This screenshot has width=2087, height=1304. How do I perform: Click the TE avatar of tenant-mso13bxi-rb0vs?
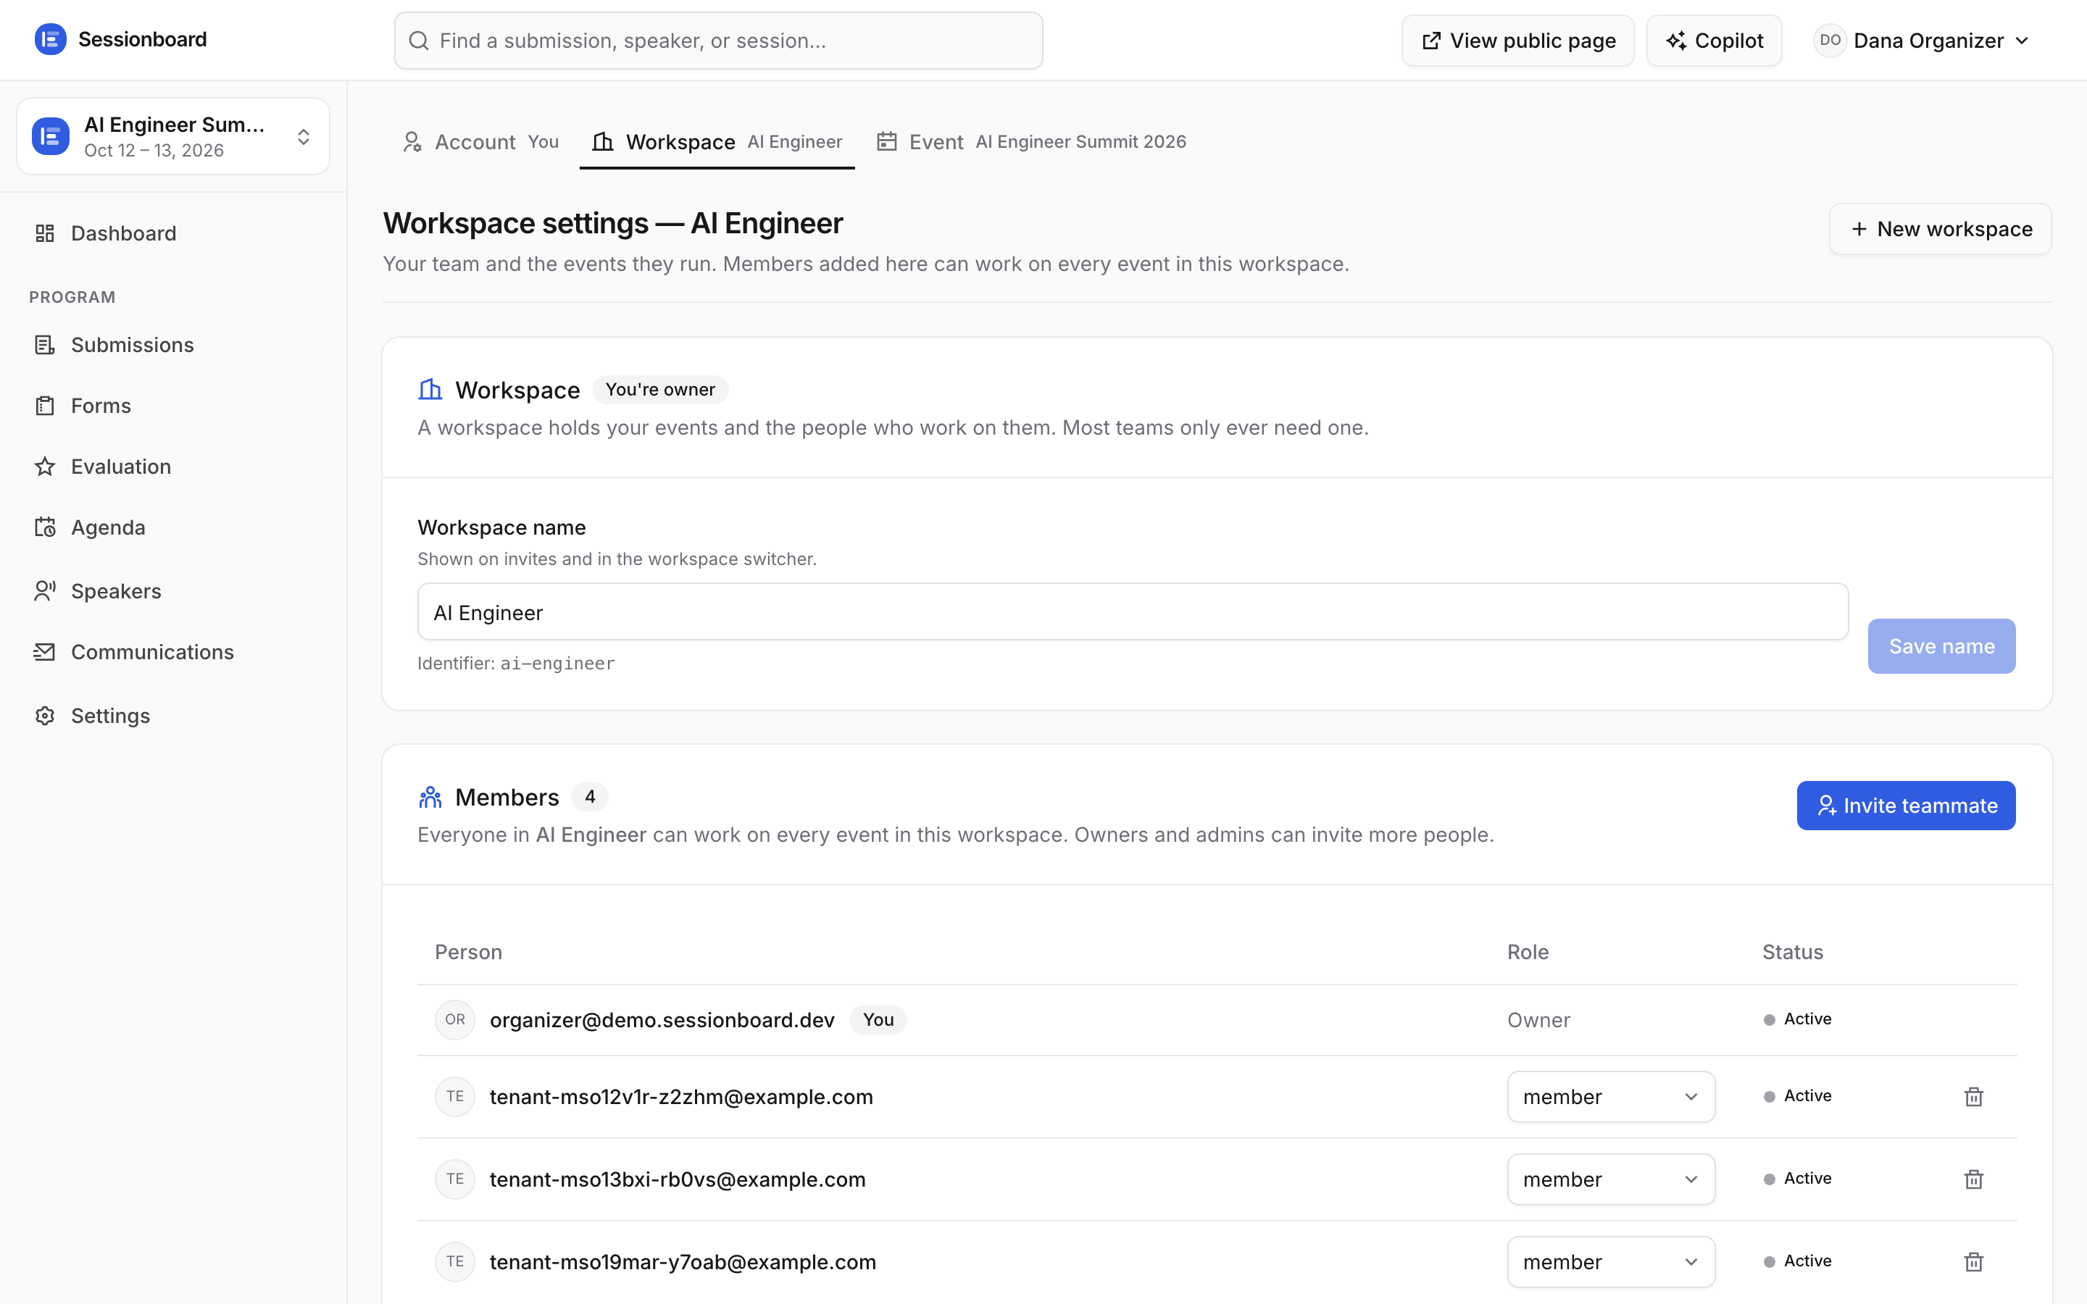click(x=455, y=1179)
